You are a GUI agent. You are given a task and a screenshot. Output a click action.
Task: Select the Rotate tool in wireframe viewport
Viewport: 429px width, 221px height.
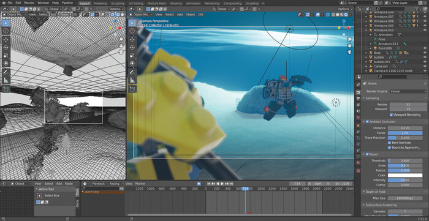point(6,47)
